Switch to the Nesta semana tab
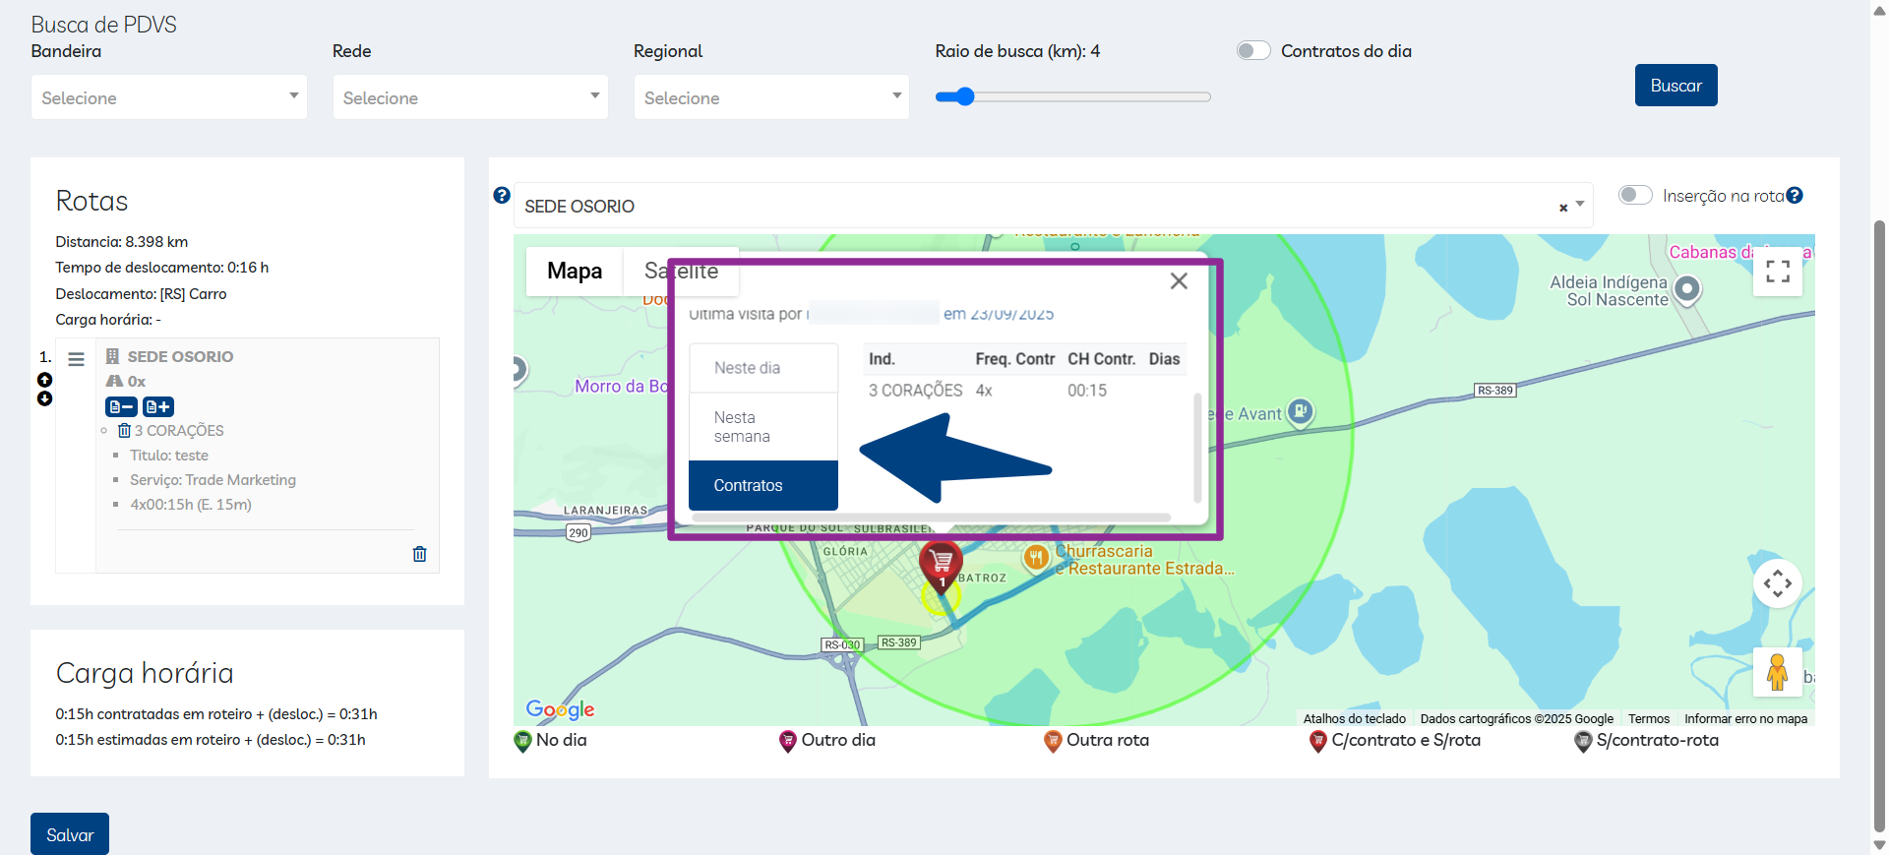1889x855 pixels. (763, 427)
